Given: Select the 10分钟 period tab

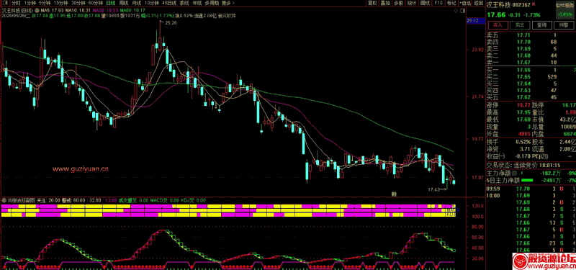Looking at the screenshot, I should (x=152, y=3).
